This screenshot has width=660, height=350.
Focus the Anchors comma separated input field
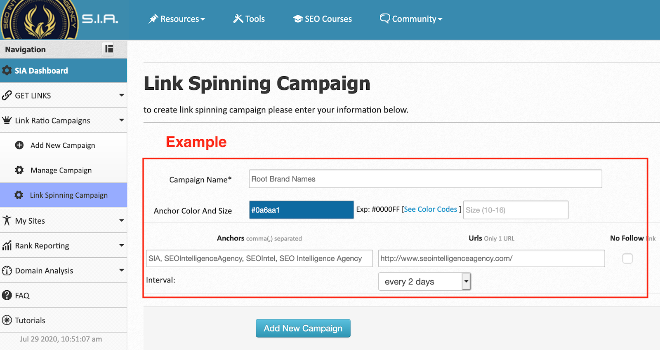click(259, 258)
